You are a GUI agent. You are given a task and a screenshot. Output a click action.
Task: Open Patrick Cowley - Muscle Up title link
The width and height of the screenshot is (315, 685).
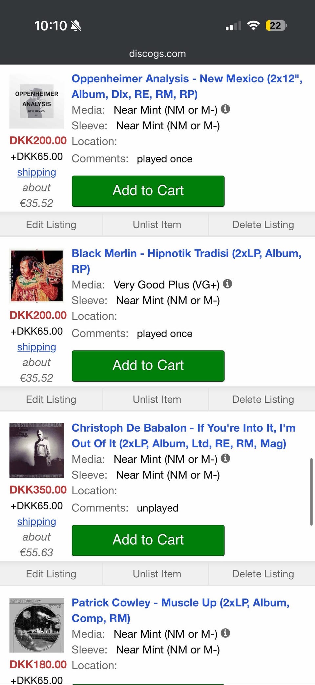coord(180,603)
